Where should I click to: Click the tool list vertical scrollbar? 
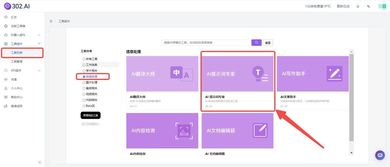pos(351,98)
